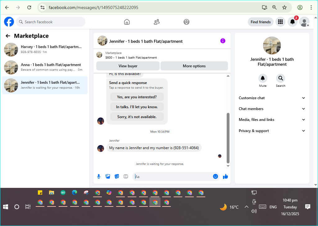Open Chrome three-dot menu

[311, 7]
